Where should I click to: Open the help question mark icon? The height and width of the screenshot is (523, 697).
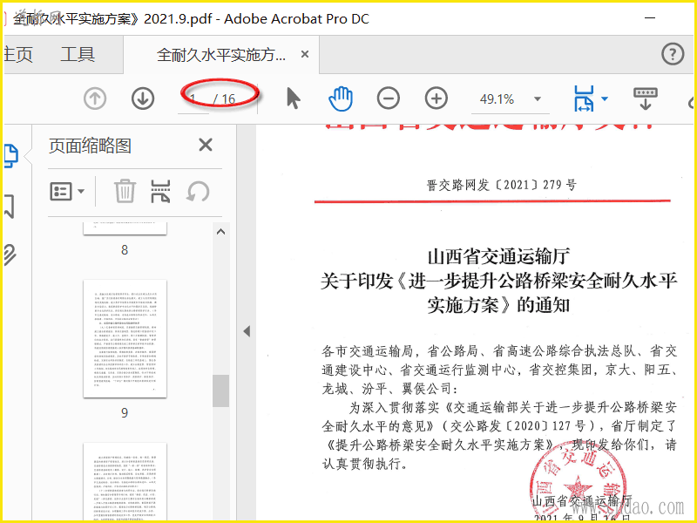tap(672, 54)
